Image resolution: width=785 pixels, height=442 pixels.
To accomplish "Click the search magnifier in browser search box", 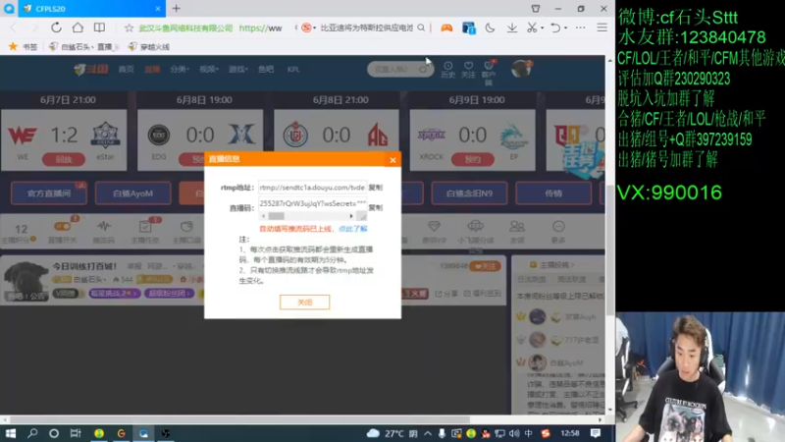I will (x=422, y=28).
